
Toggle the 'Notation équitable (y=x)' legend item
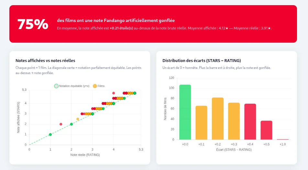[x=72, y=86]
